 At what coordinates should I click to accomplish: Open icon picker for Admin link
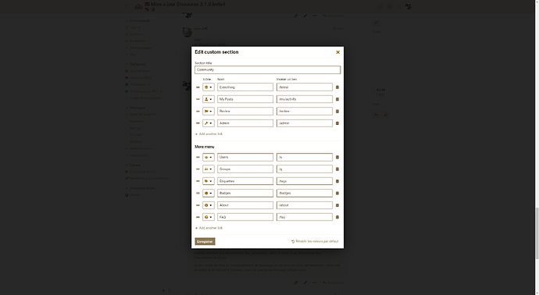click(209, 123)
